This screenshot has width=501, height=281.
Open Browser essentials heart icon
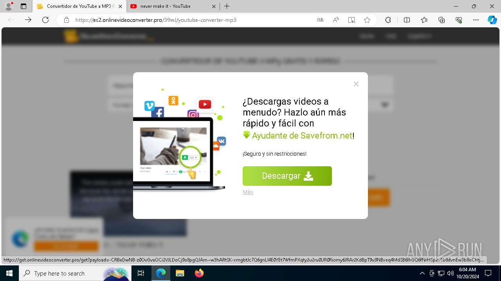[459, 20]
